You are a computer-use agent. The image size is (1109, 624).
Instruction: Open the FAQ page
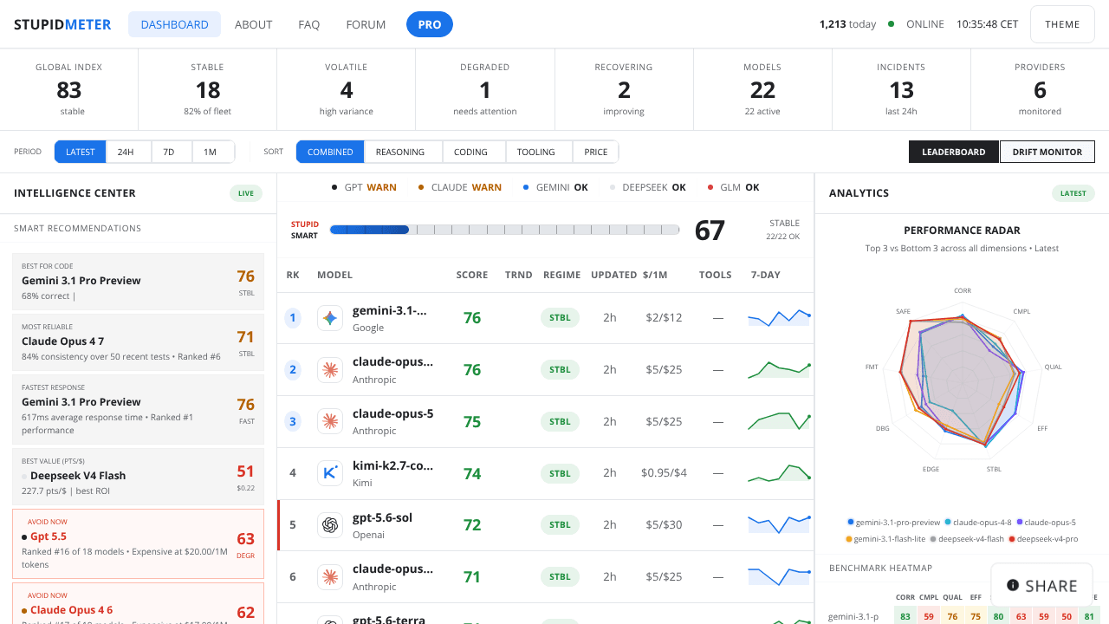(x=309, y=24)
